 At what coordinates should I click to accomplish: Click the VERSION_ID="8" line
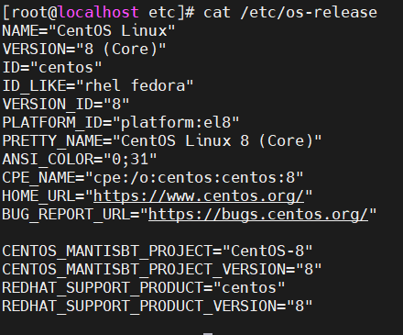pyautogui.click(x=66, y=105)
